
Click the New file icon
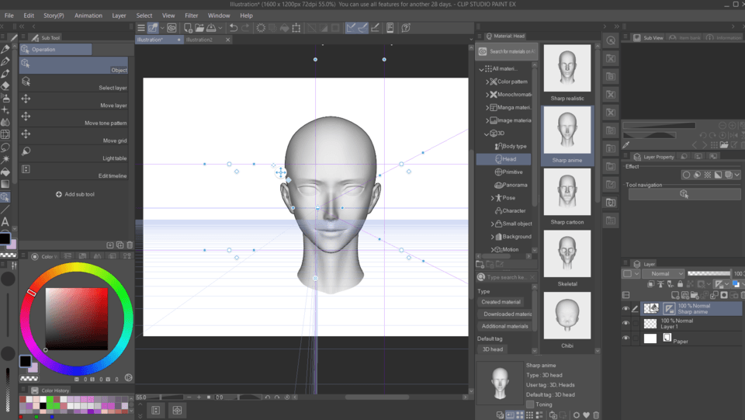point(188,28)
